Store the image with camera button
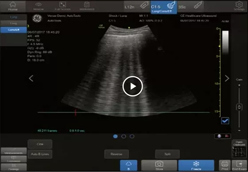This screenshot has height=172, width=248. 159,165
